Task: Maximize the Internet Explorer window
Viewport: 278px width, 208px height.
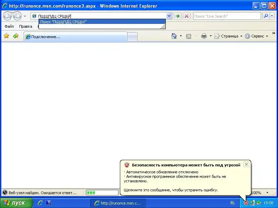Action: click(264, 6)
